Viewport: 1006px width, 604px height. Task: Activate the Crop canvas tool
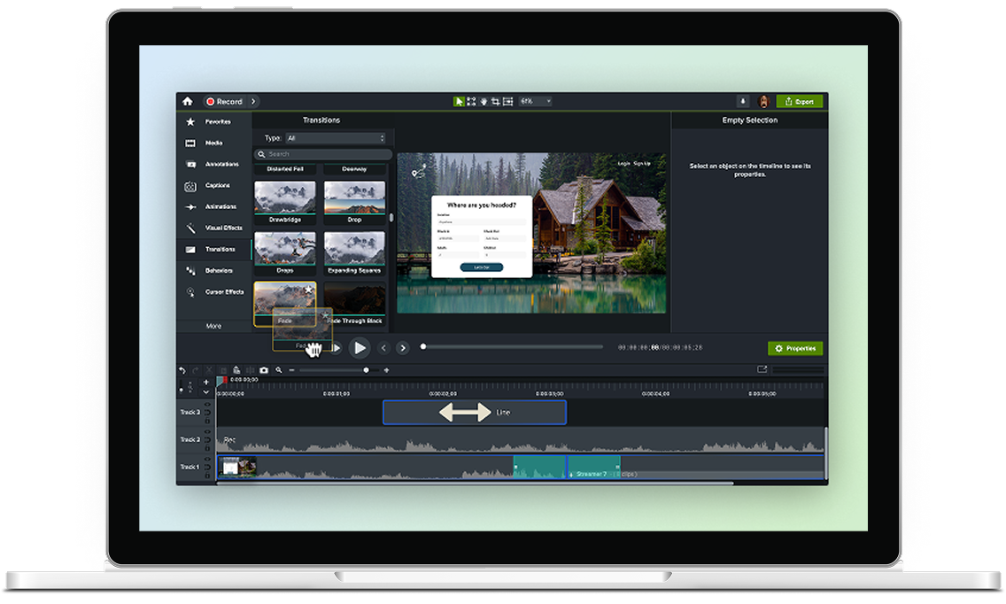tap(495, 102)
